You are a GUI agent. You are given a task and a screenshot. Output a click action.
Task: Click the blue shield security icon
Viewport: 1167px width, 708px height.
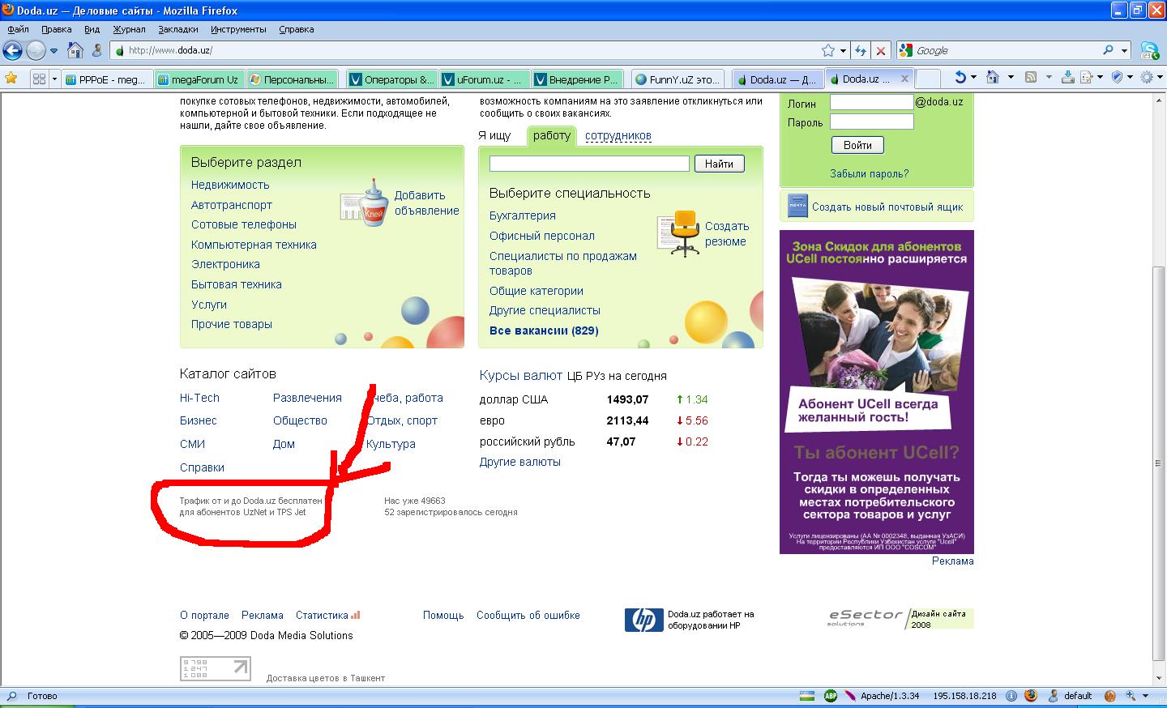[1117, 78]
